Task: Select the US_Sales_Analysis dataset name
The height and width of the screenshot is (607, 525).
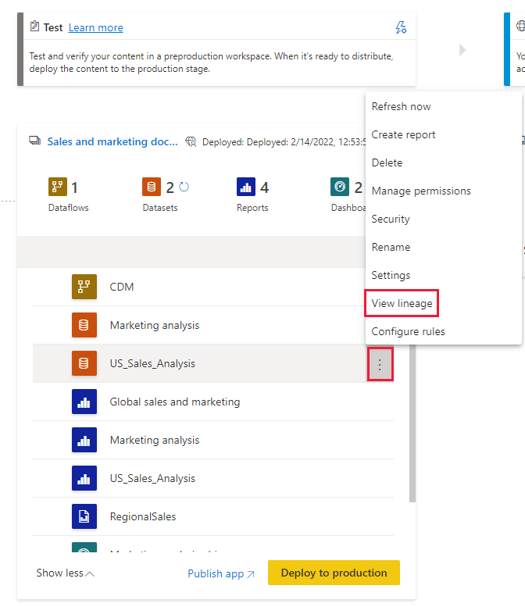Action: click(152, 363)
